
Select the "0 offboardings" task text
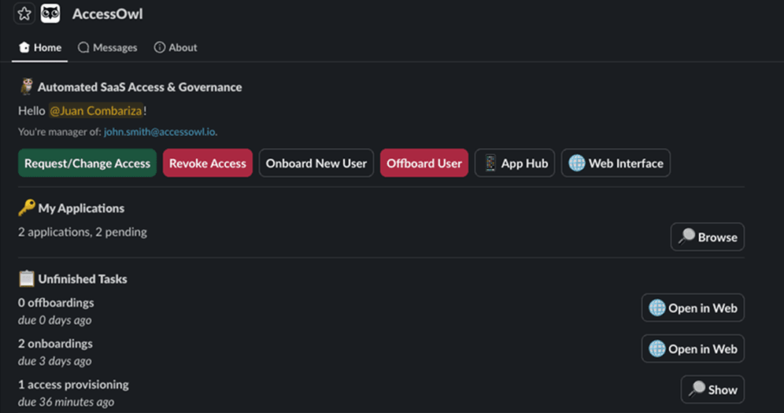point(56,303)
